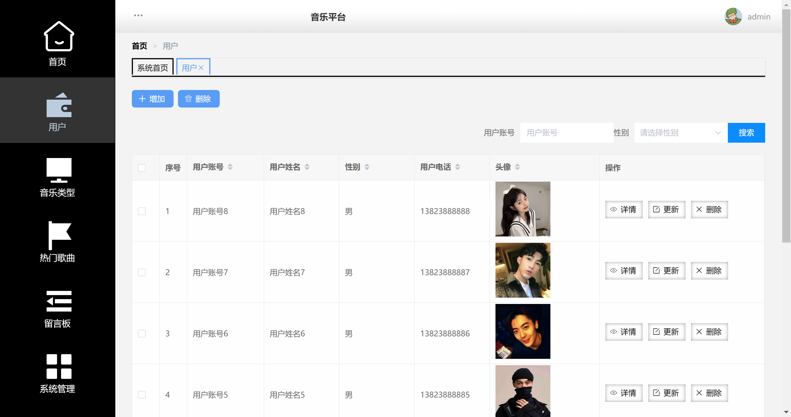Toggle the select-all checkbox in table header

[x=141, y=168]
